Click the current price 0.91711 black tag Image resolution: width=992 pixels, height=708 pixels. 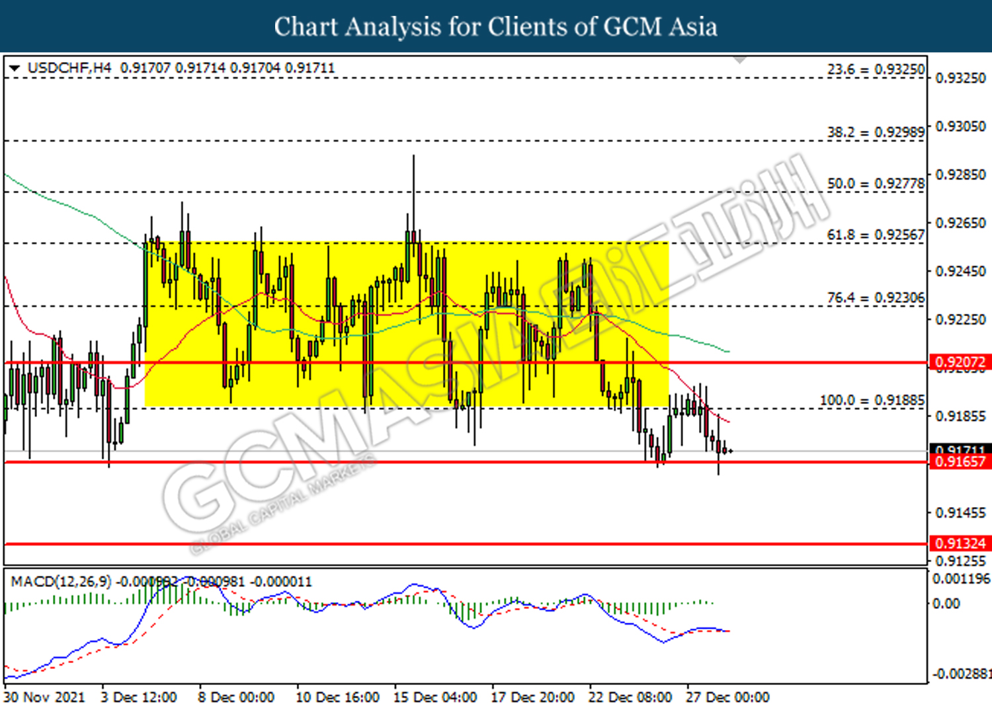pyautogui.click(x=960, y=450)
